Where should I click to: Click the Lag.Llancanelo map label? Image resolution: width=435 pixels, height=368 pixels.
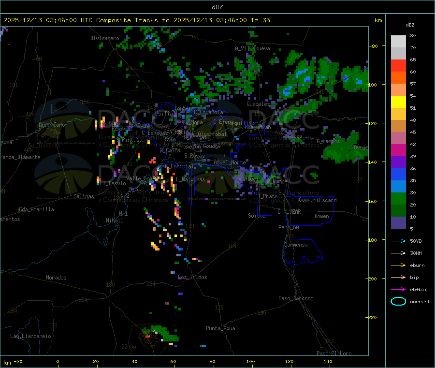click(30, 336)
